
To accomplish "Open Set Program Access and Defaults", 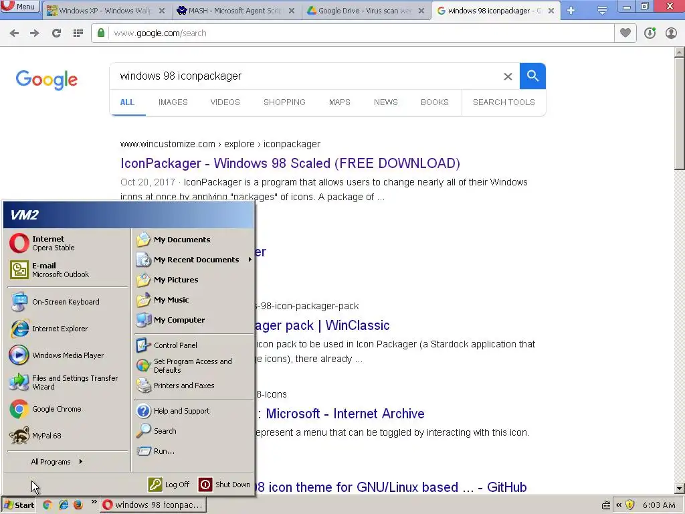I will click(193, 365).
